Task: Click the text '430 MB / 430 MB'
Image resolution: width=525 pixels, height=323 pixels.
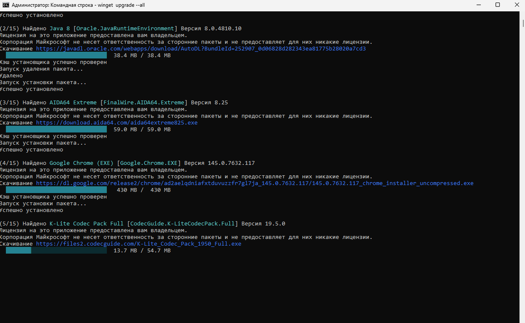Action: click(x=144, y=190)
